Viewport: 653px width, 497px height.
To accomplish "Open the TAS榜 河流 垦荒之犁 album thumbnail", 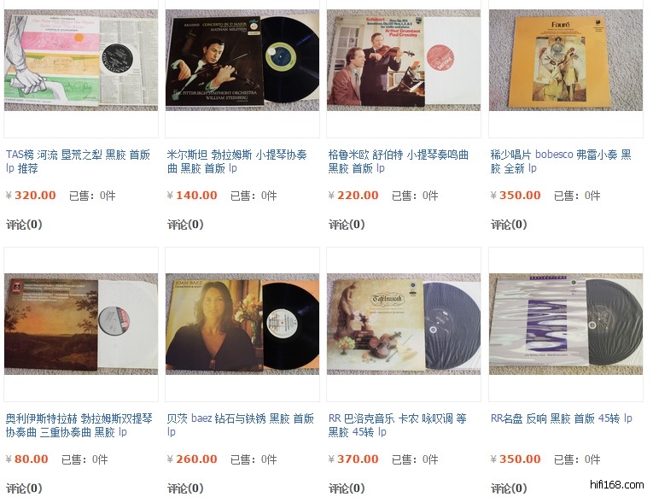I will click(x=81, y=61).
